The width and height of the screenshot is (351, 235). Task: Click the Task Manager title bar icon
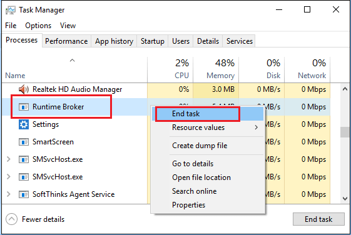click(11, 10)
